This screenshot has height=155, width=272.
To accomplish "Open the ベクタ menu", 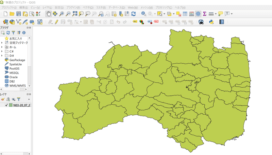I will coord(88,7).
